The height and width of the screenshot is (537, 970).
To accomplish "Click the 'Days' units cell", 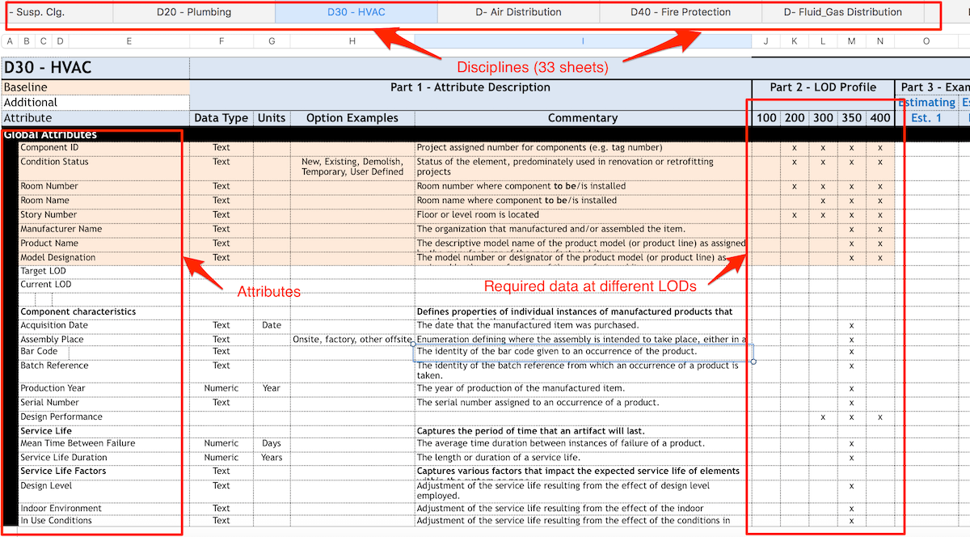I will coord(272,444).
